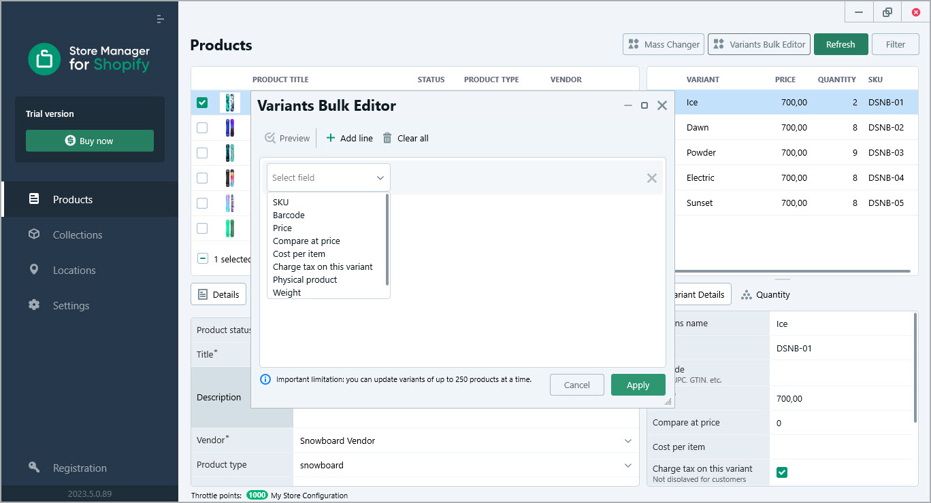
Task: Open the Collections section in sidebar
Action: (89, 235)
